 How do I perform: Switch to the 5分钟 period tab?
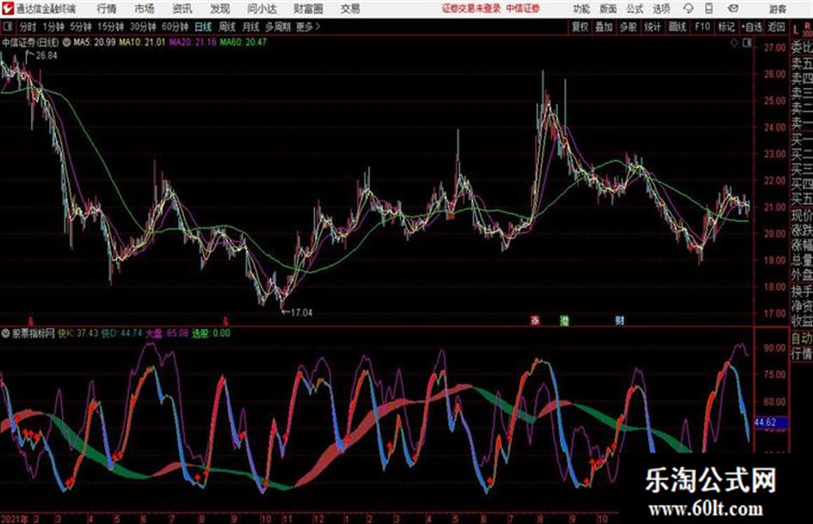[81, 27]
